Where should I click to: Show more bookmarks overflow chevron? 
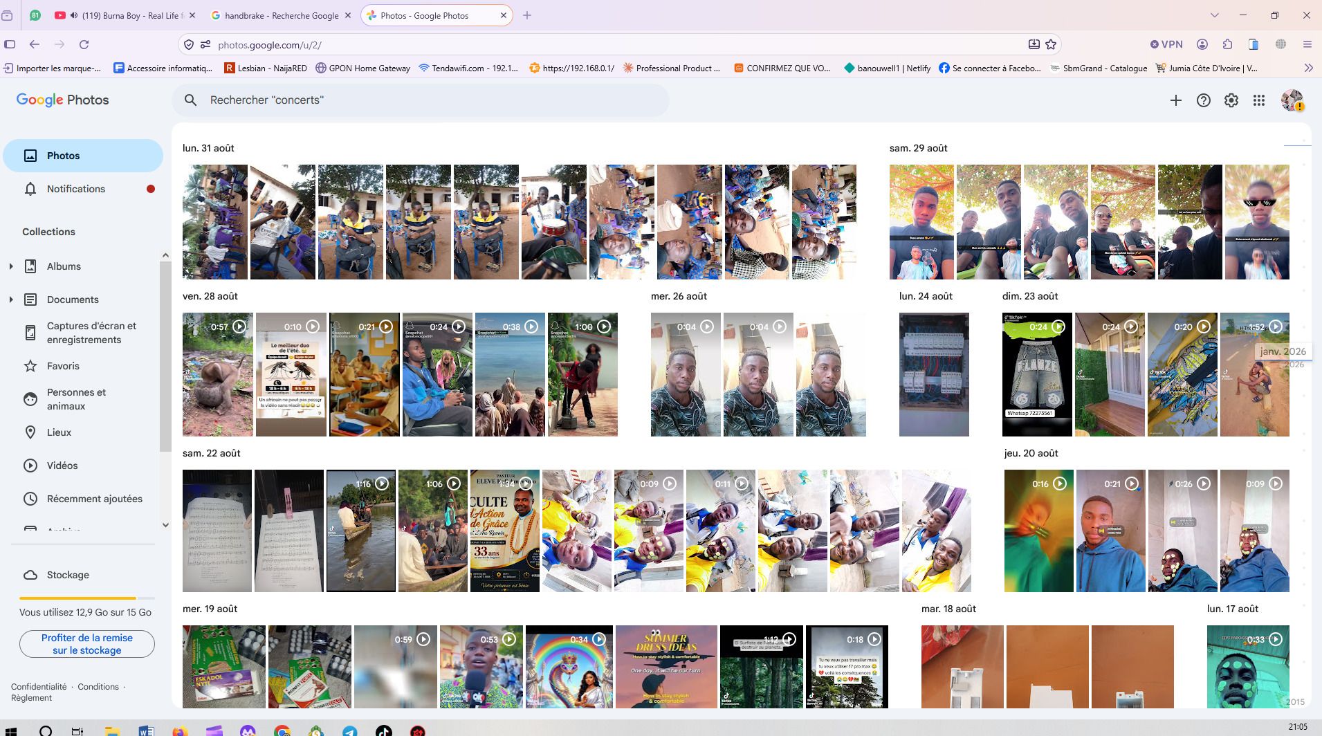[x=1308, y=68]
